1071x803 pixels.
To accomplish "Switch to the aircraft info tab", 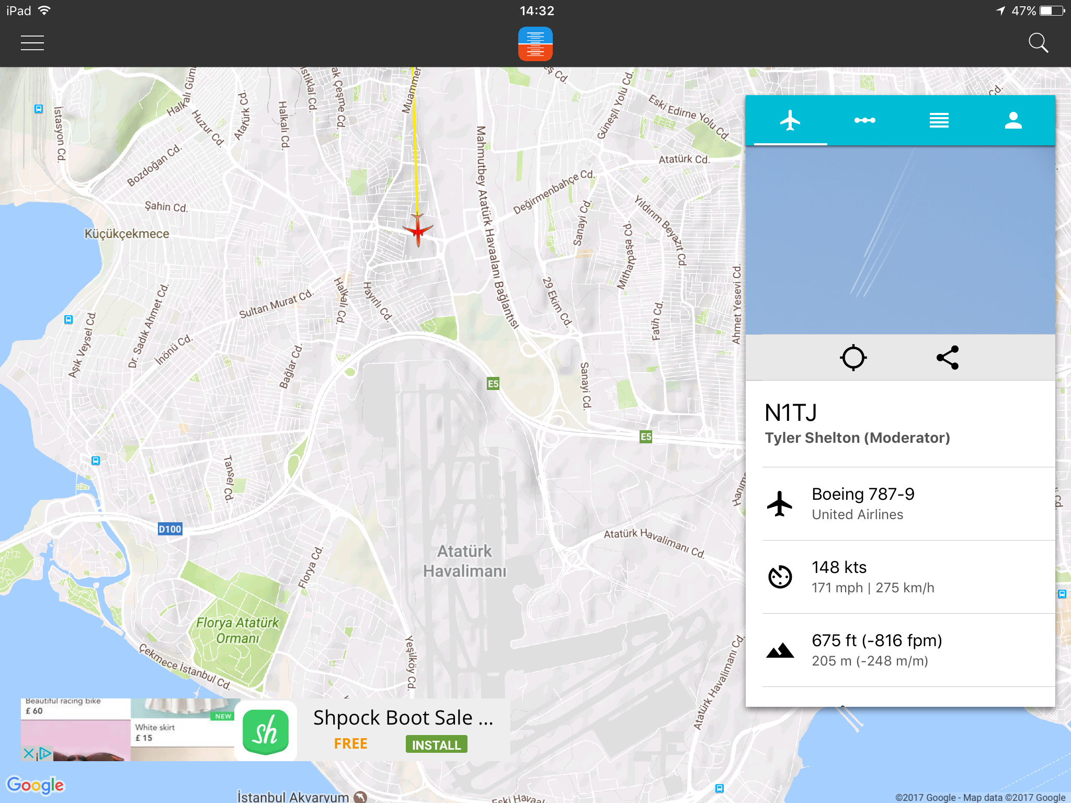I will [x=790, y=120].
